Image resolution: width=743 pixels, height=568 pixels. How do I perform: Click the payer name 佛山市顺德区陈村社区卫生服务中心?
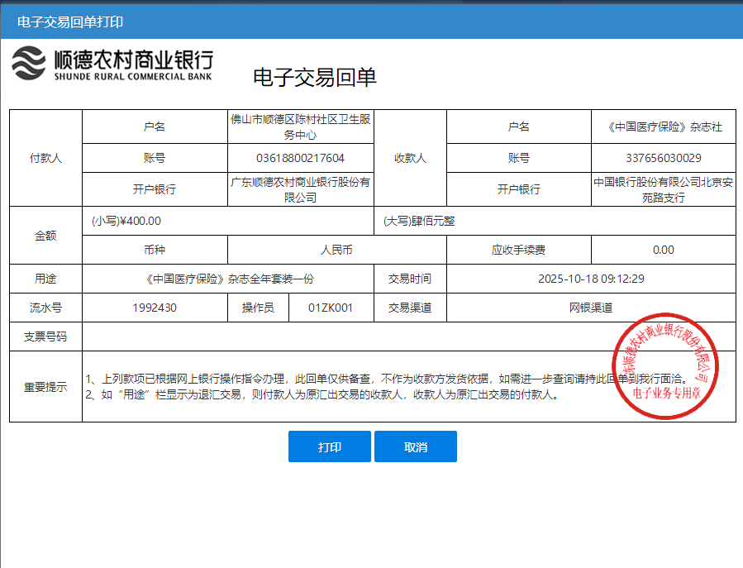(x=300, y=126)
